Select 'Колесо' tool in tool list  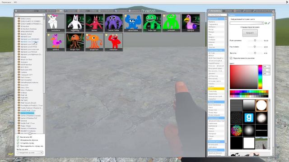click(216, 86)
